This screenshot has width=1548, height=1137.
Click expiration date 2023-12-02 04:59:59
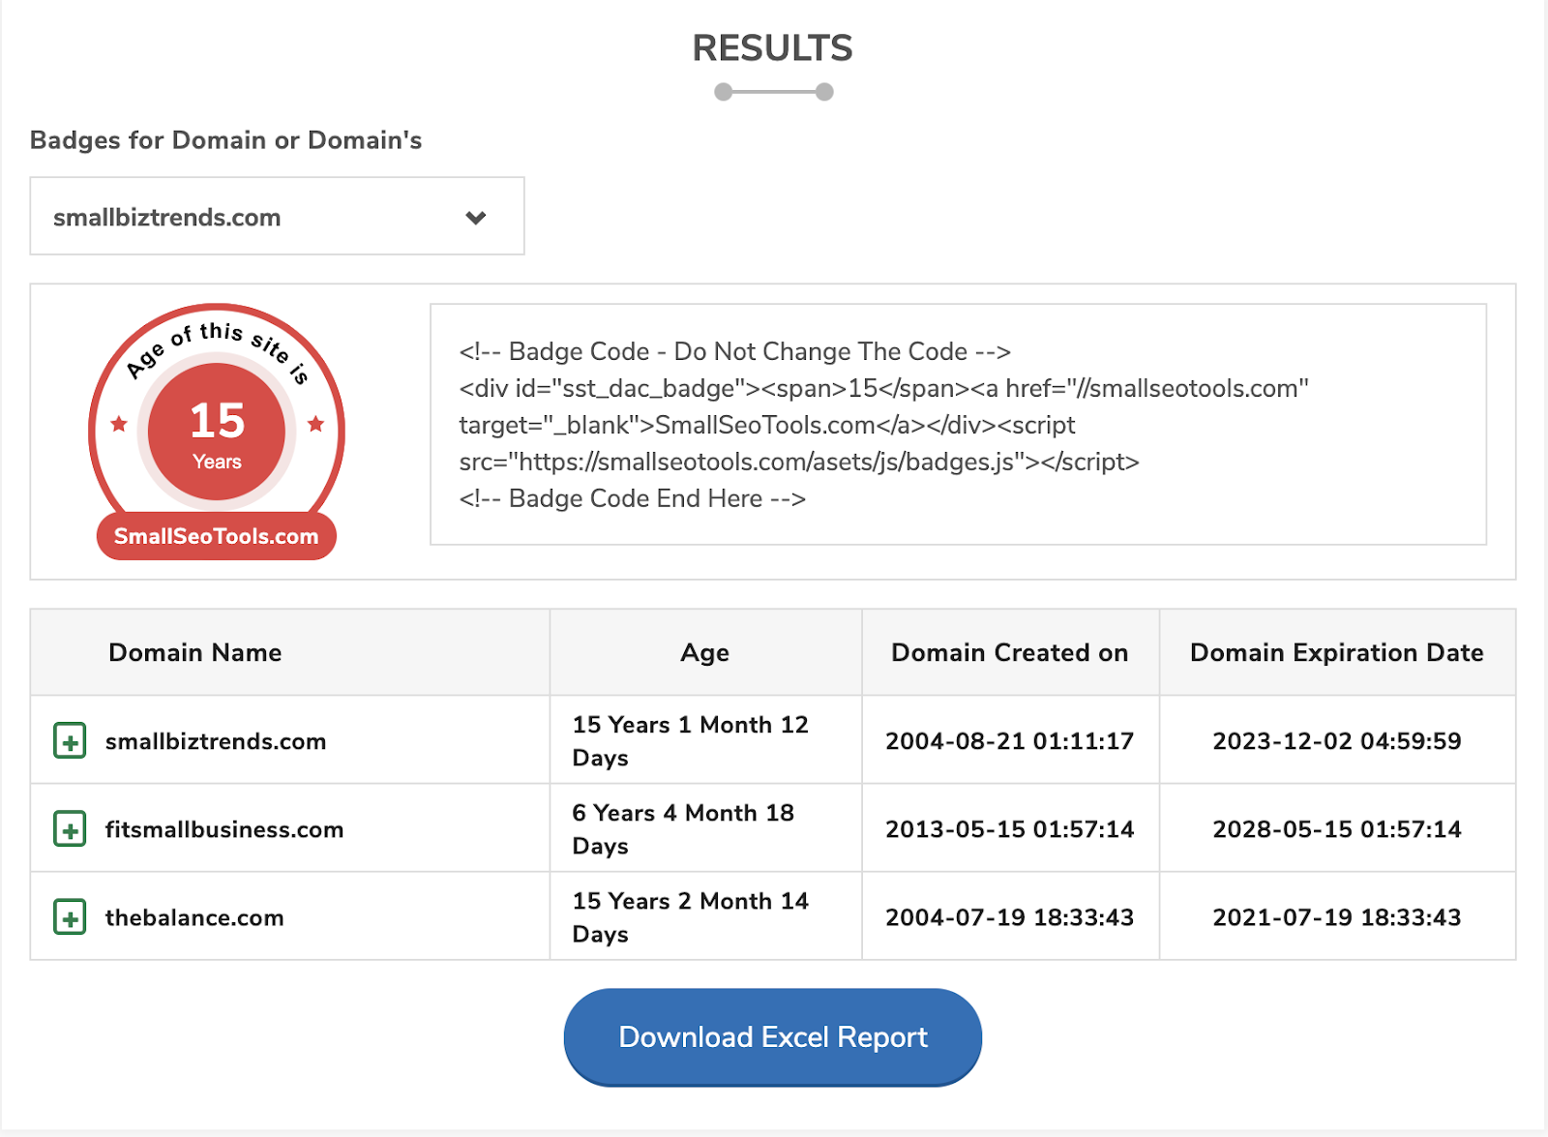pyautogui.click(x=1337, y=741)
